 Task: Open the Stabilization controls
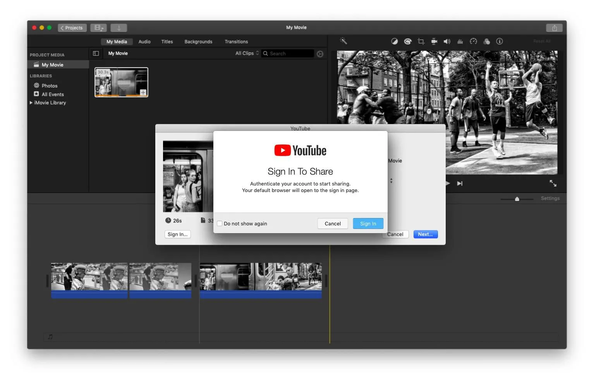pyautogui.click(x=434, y=41)
